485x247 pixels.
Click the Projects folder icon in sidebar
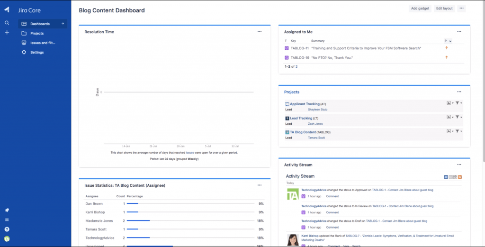[x=24, y=34]
